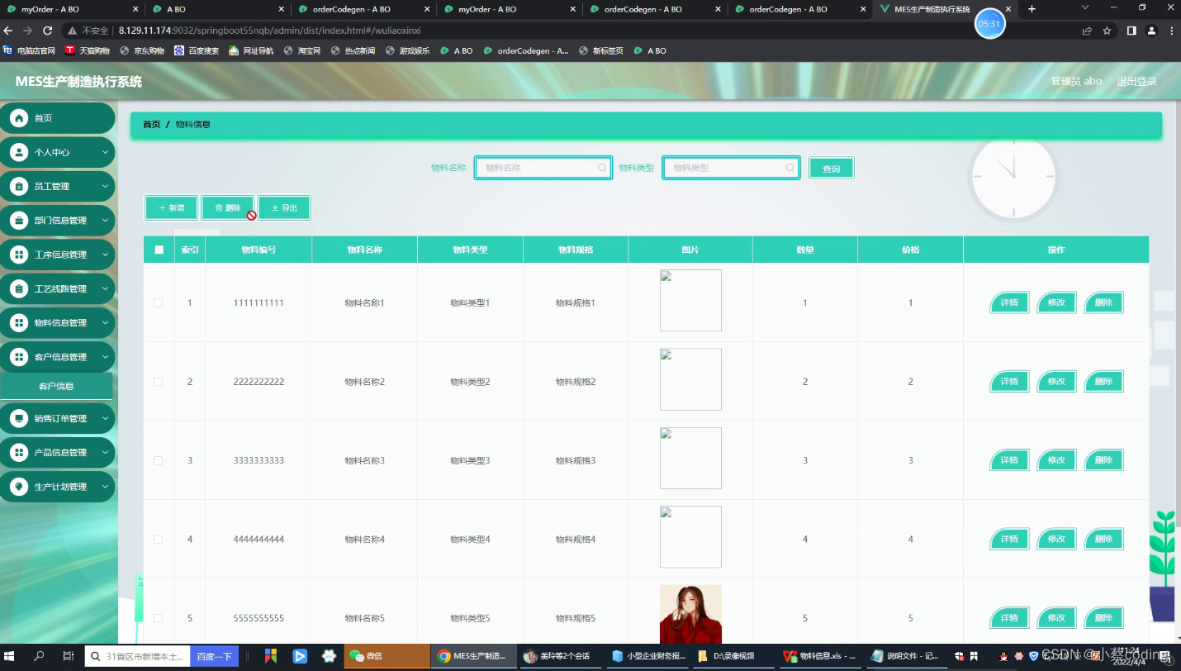Check the checkbox for 物料名称3 row
The height and width of the screenshot is (671, 1181).
coord(159,460)
